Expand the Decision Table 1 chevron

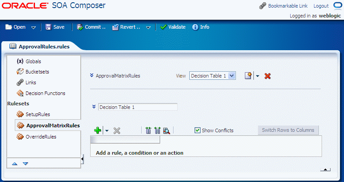pos(94,107)
